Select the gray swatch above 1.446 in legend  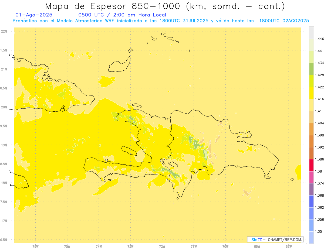click(311, 33)
